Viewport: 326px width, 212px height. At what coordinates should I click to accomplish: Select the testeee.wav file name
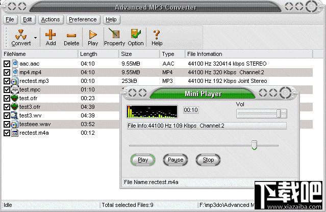[x=35, y=124]
